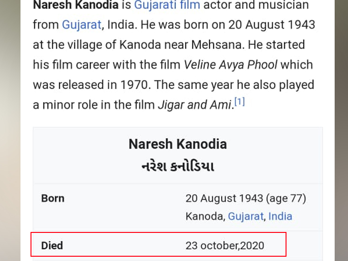Click the Born row label
Screen dimensions: 348x261
(x=53, y=198)
